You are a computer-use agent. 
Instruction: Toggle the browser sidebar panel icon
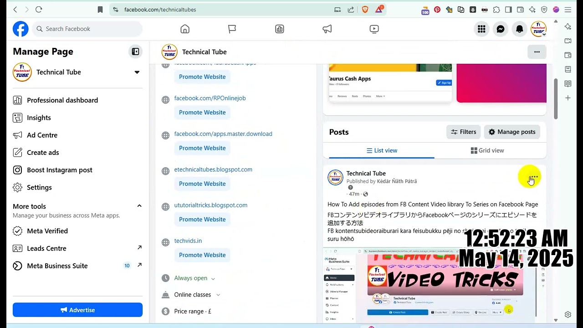508,10
